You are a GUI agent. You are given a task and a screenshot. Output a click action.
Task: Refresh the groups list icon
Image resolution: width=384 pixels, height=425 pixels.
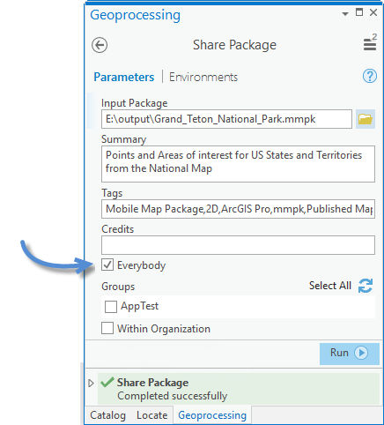click(x=366, y=286)
